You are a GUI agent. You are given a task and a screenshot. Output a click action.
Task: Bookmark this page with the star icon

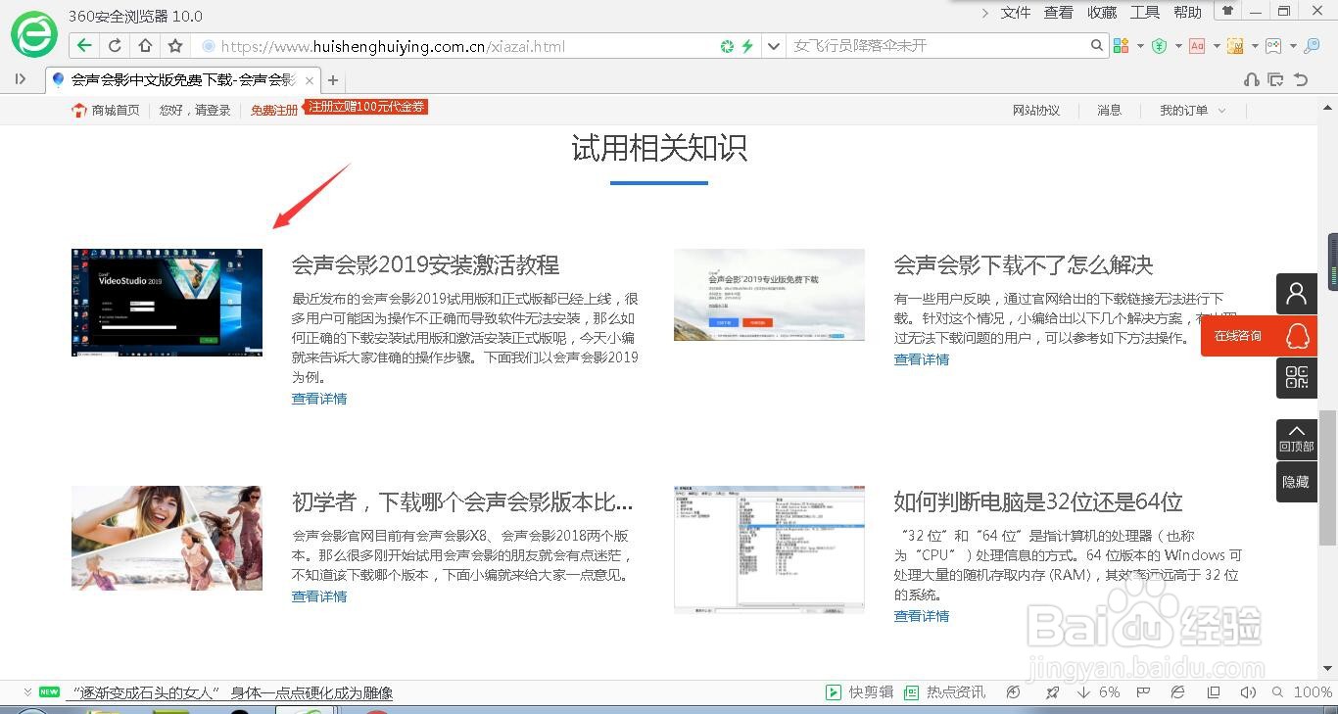175,46
